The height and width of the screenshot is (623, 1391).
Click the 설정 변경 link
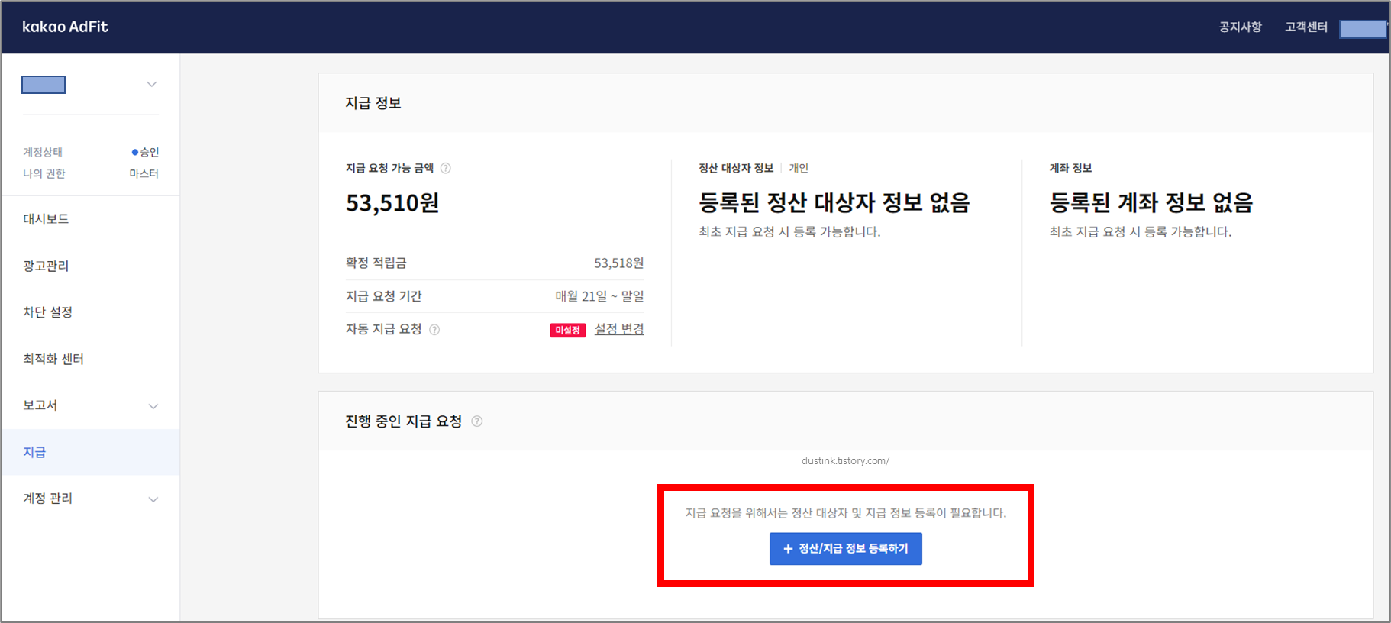pyautogui.click(x=619, y=329)
